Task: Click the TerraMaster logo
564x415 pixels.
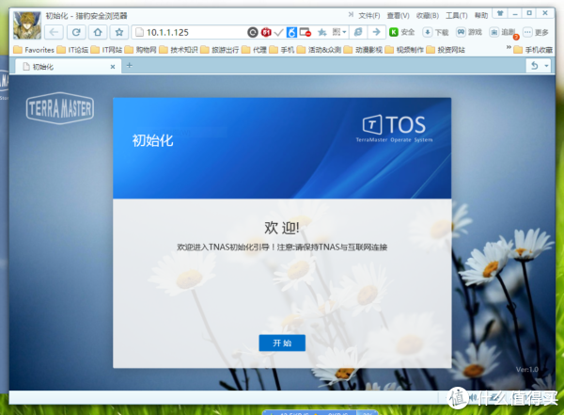Action: [x=60, y=108]
